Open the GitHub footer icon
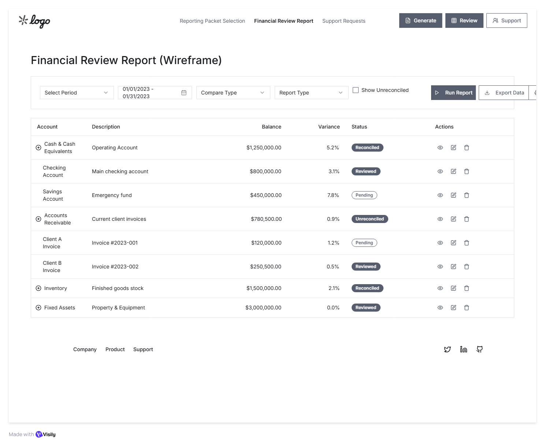 [x=479, y=349]
